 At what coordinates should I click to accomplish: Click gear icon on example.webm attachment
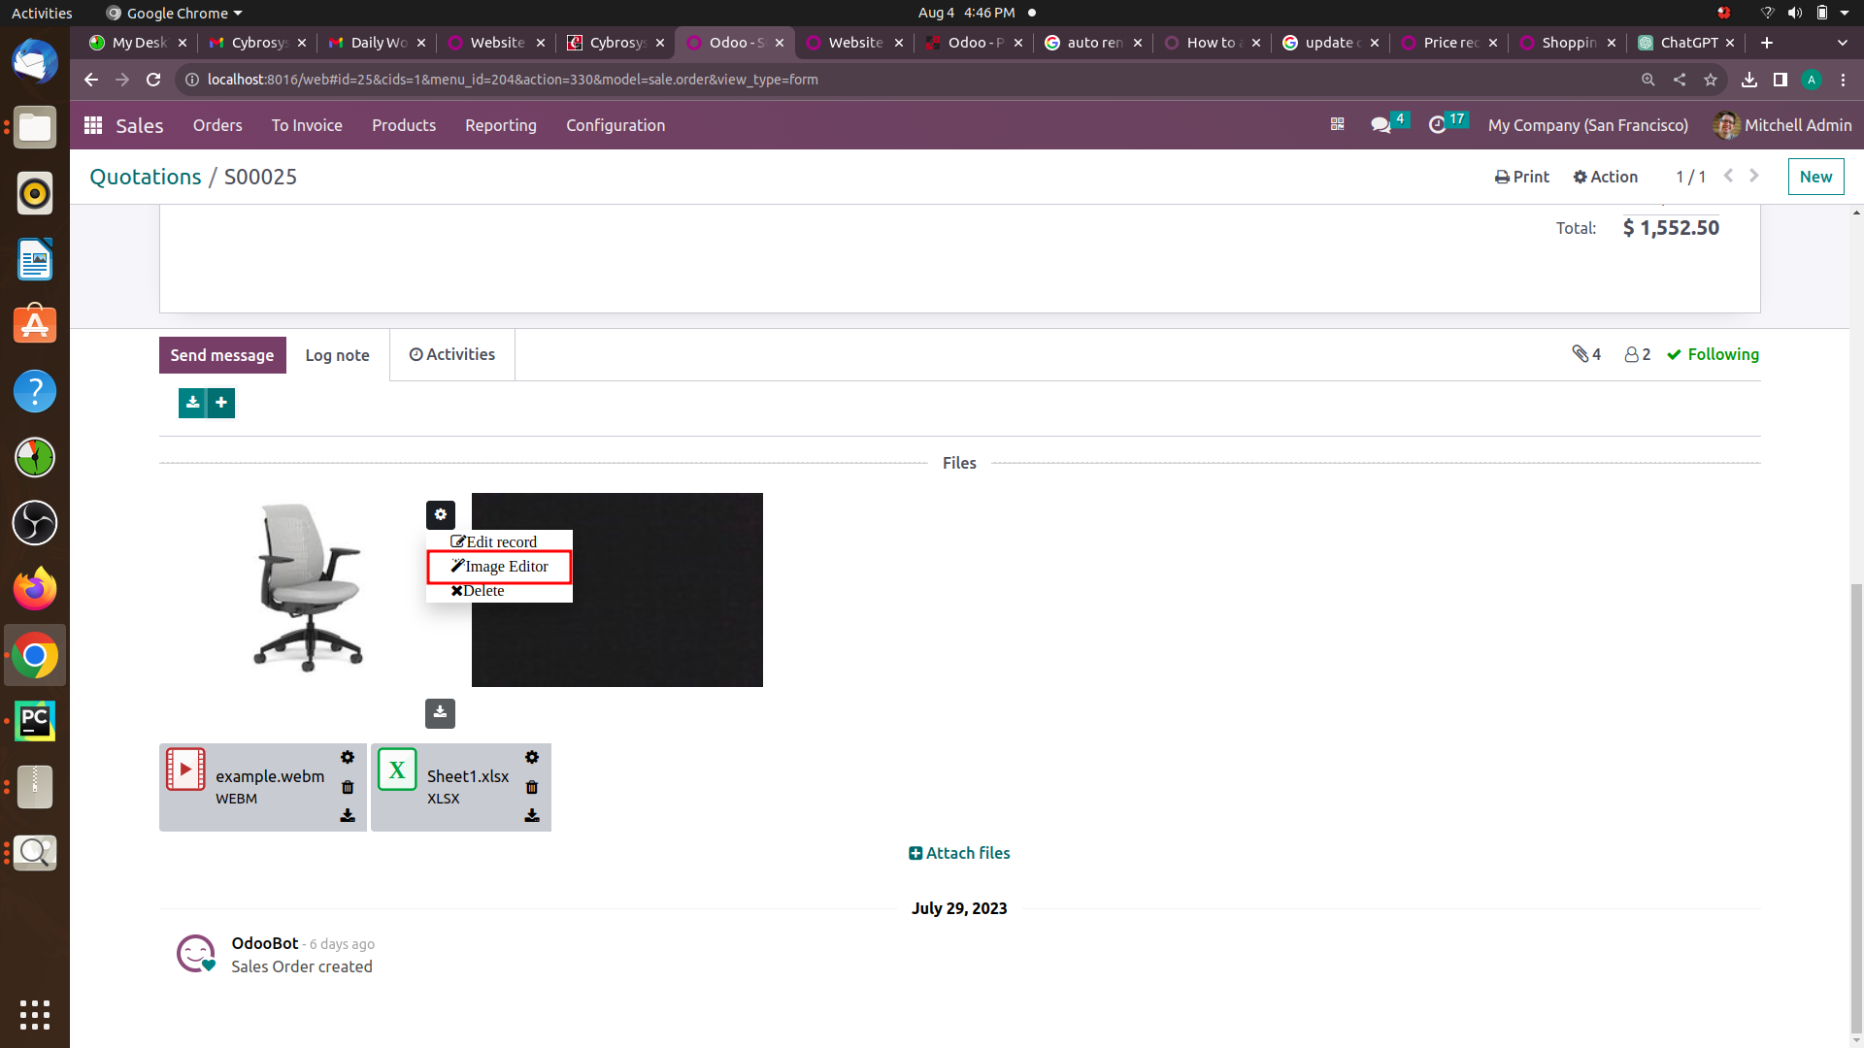point(348,757)
